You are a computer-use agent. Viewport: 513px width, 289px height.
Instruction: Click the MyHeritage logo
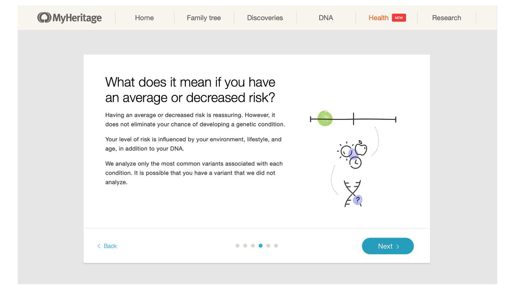(x=69, y=18)
